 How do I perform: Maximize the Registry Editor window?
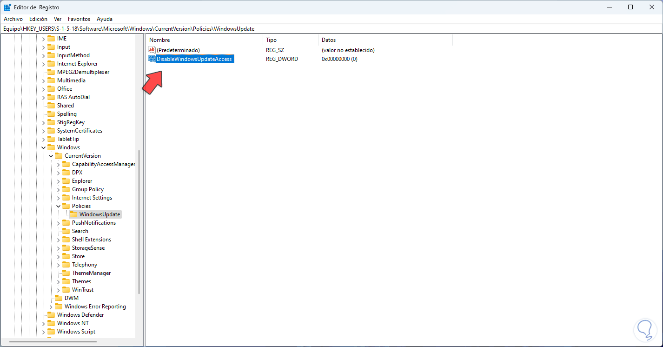630,7
